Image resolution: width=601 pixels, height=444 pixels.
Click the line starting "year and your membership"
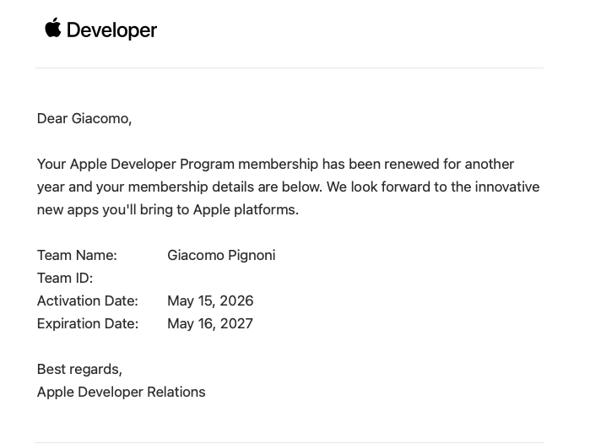coord(288,187)
